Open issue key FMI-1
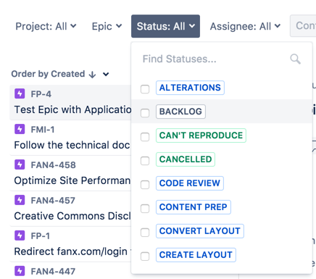Image resolution: width=316 pixels, height=279 pixels. [x=43, y=130]
